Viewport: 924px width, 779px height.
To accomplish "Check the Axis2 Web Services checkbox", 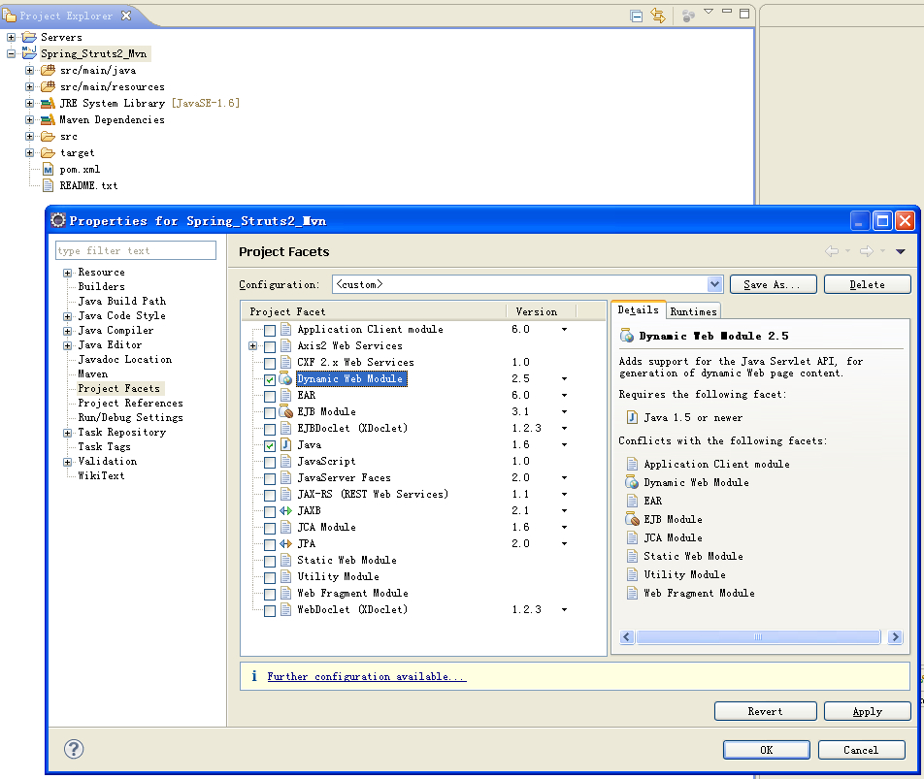I will tap(270, 346).
